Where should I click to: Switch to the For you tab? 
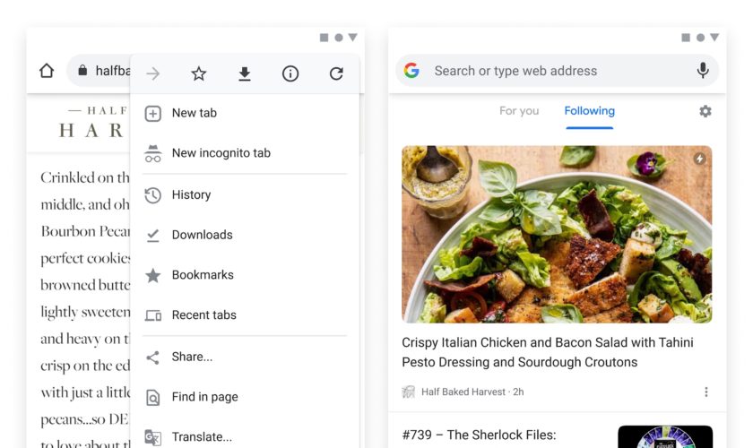[519, 111]
